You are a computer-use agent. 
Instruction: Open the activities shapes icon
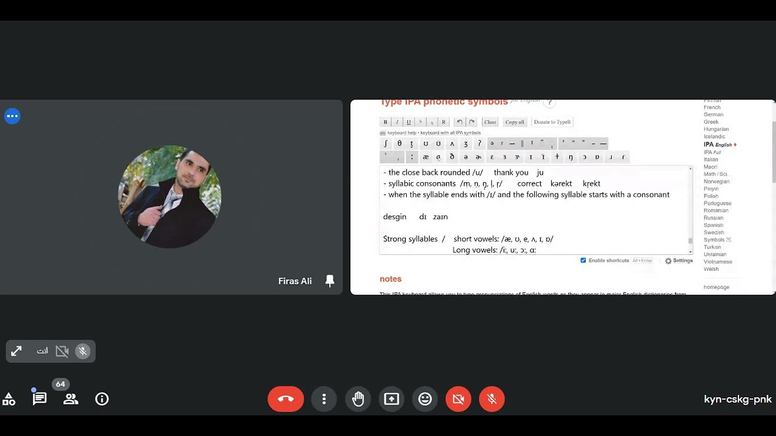pos(9,399)
